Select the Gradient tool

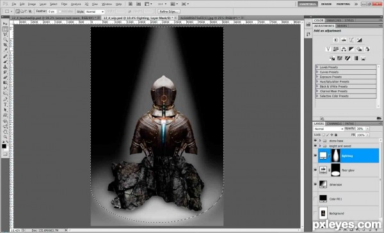5,83
